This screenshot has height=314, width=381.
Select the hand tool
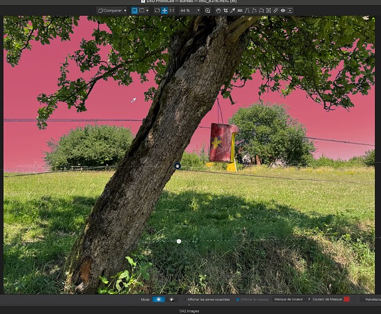[218, 11]
